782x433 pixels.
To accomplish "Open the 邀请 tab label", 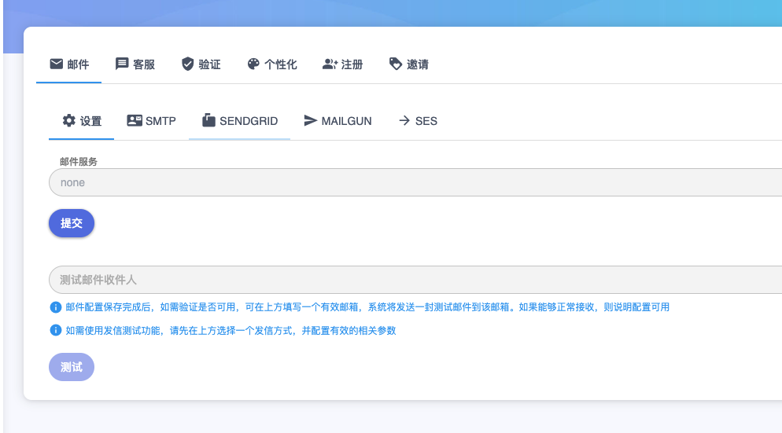I will pos(418,64).
